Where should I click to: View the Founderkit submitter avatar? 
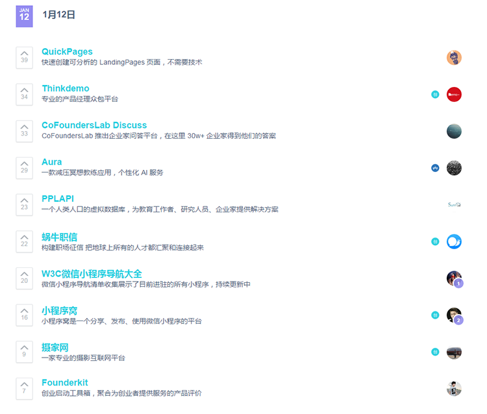(454, 389)
